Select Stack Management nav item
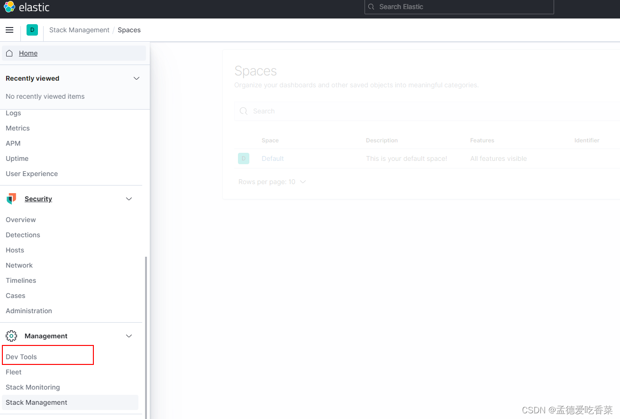This screenshot has width=620, height=419. pos(70,402)
